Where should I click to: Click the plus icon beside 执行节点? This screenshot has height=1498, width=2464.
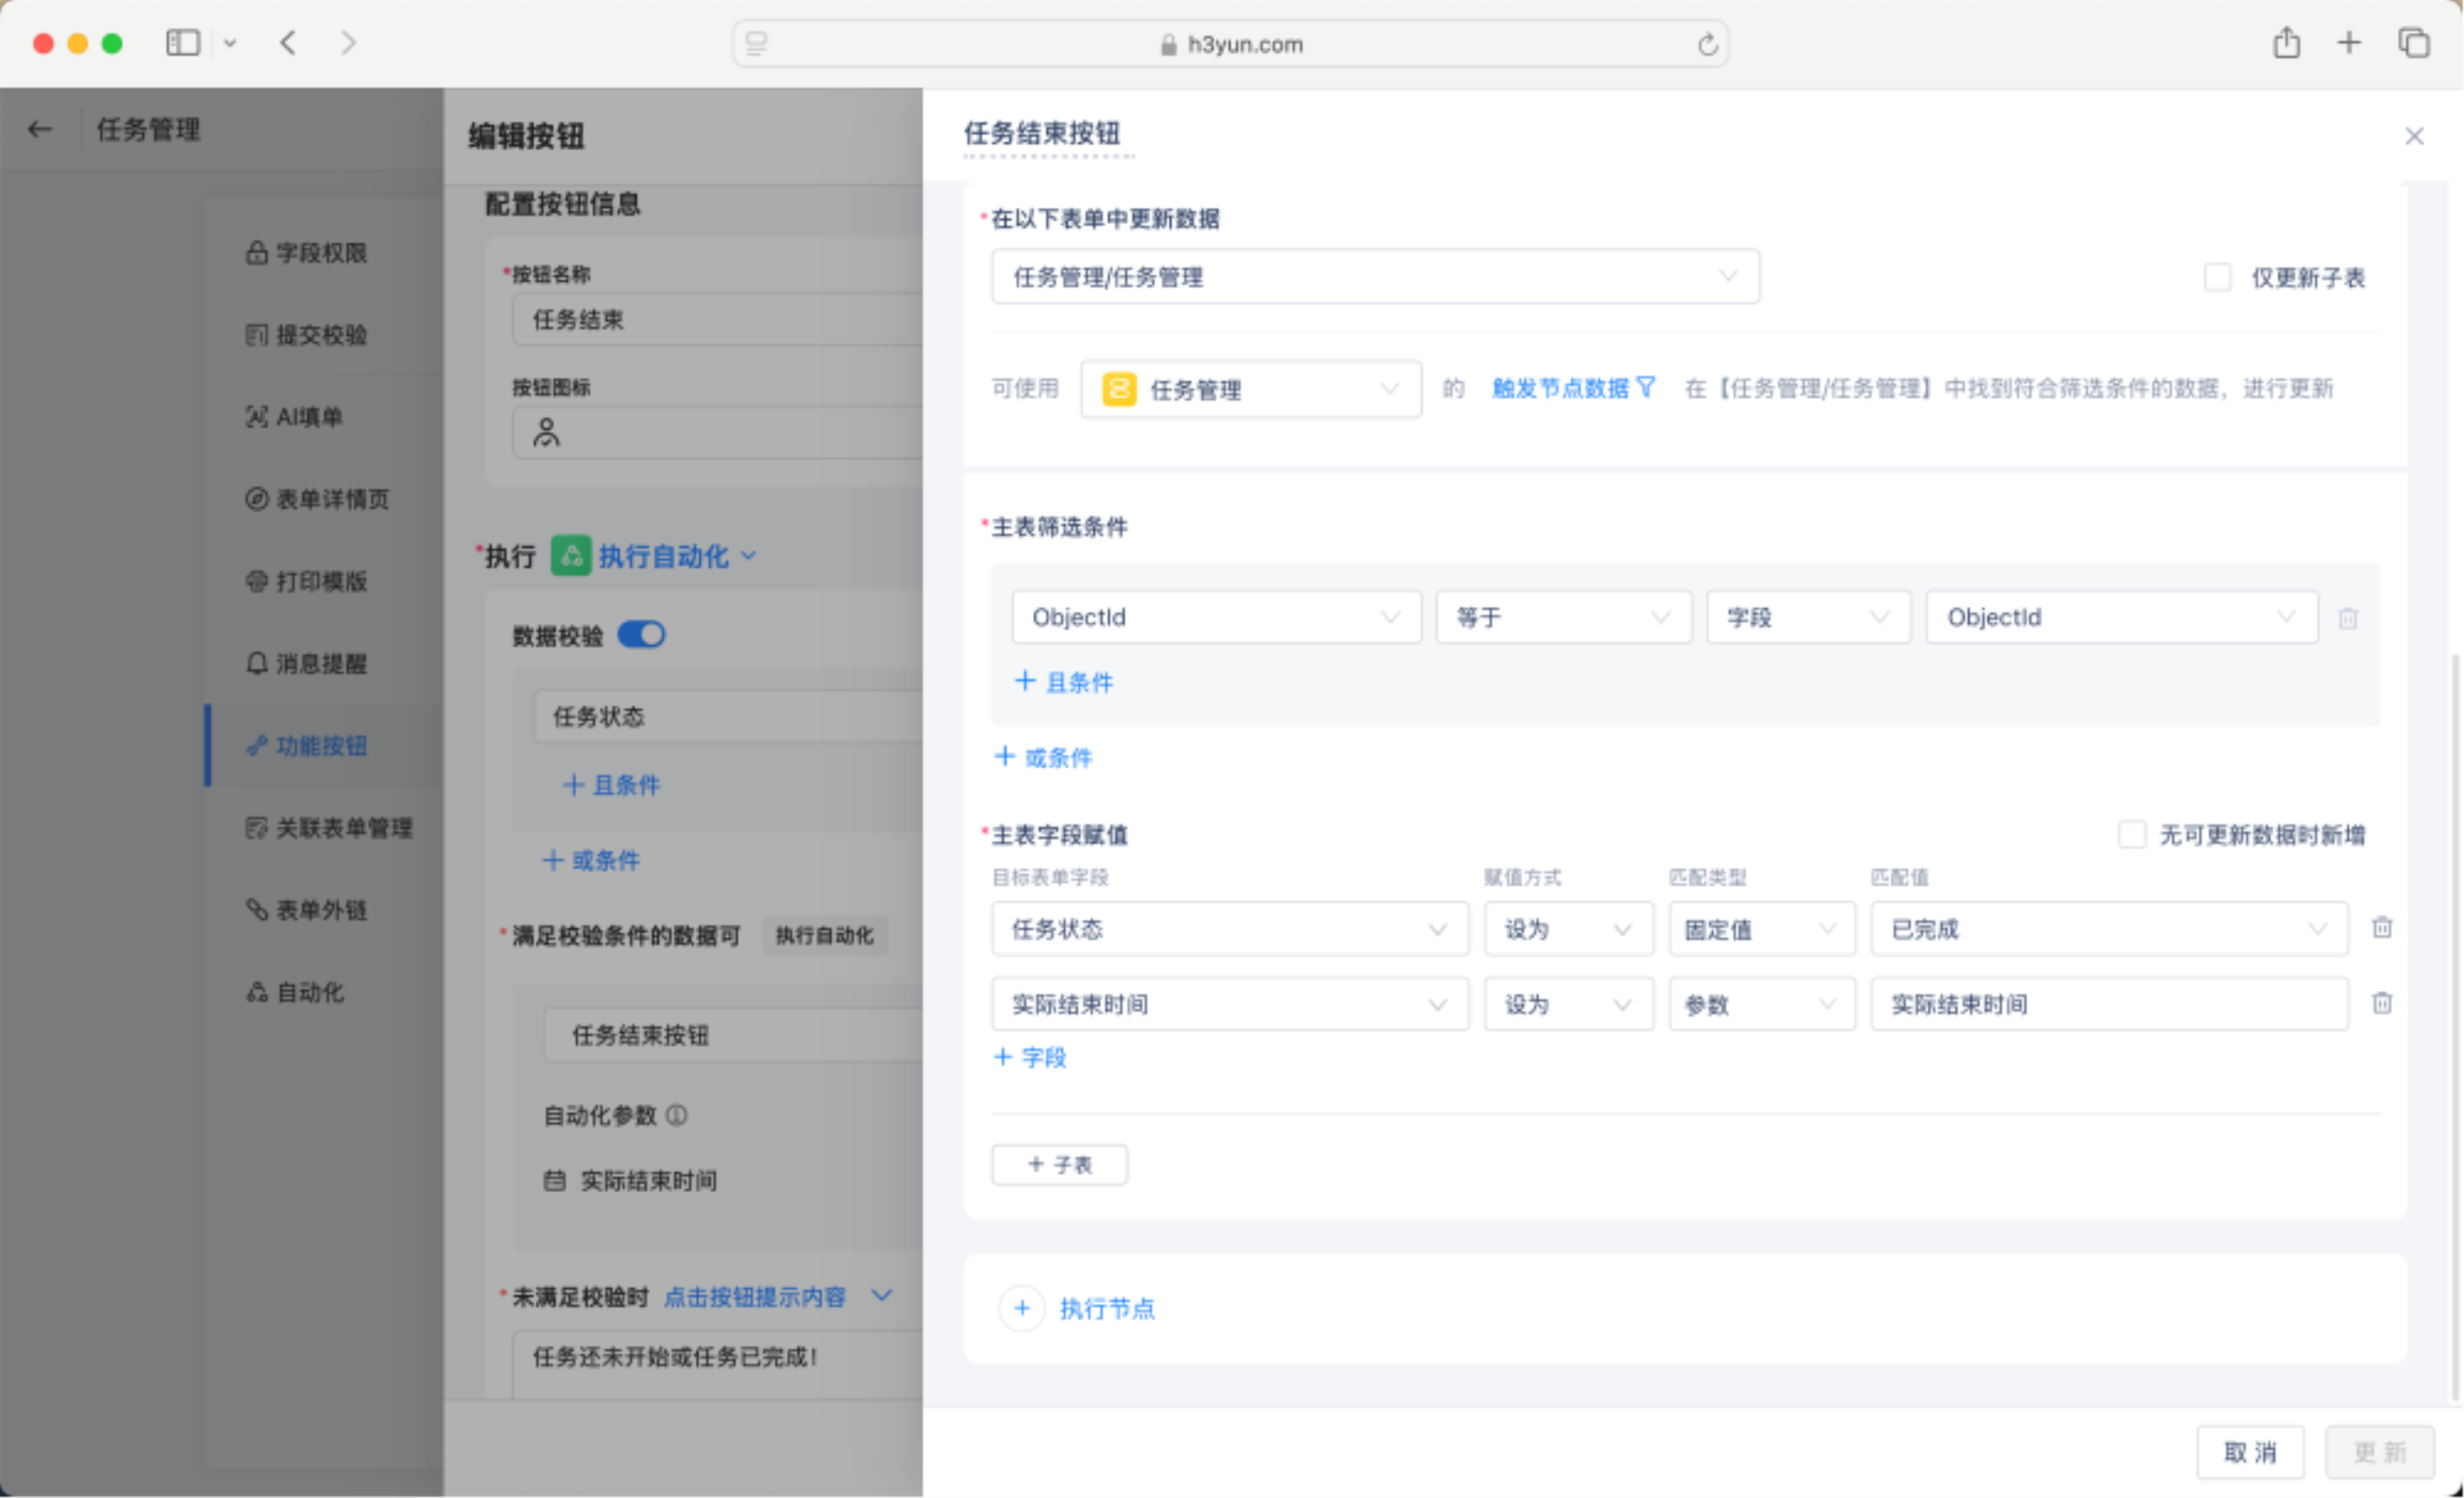[1021, 1308]
